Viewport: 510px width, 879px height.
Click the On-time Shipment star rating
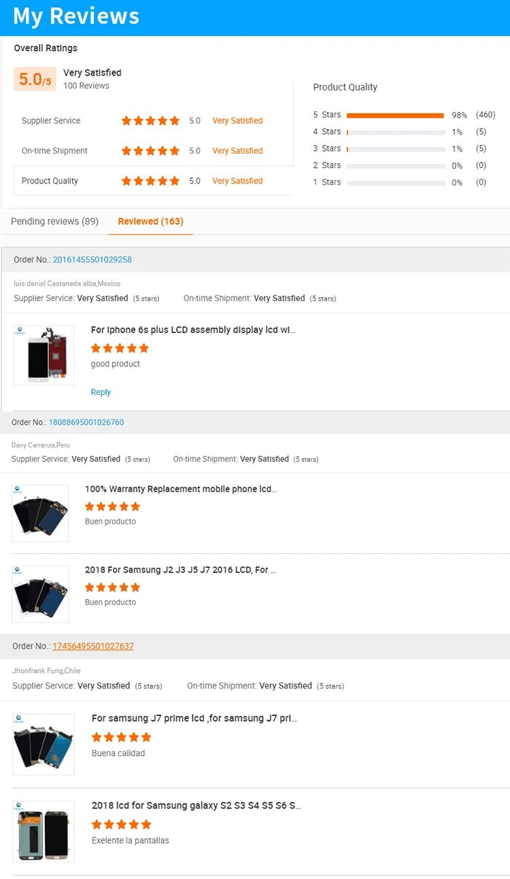150,151
